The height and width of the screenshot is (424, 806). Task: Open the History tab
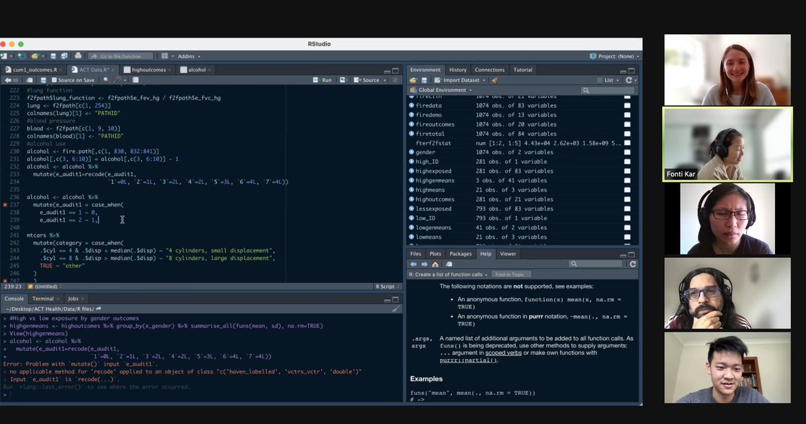click(x=457, y=70)
